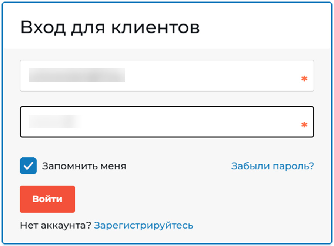Click the required-field marker in the bottom input
Image resolution: width=334 pixels, height=246 pixels.
tap(304, 125)
